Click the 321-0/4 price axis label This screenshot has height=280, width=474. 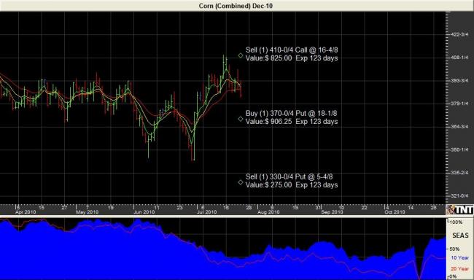coord(459,196)
